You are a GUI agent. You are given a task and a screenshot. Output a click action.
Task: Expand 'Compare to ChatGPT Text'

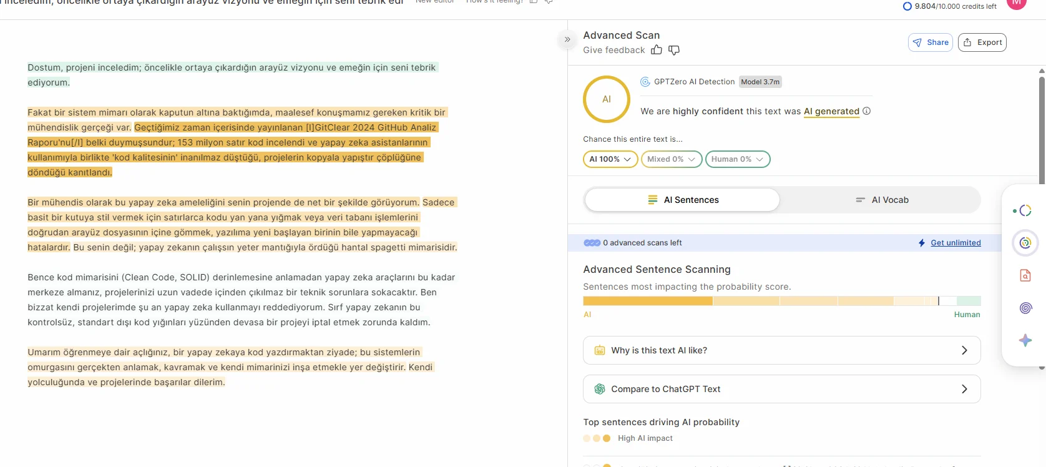click(x=782, y=389)
